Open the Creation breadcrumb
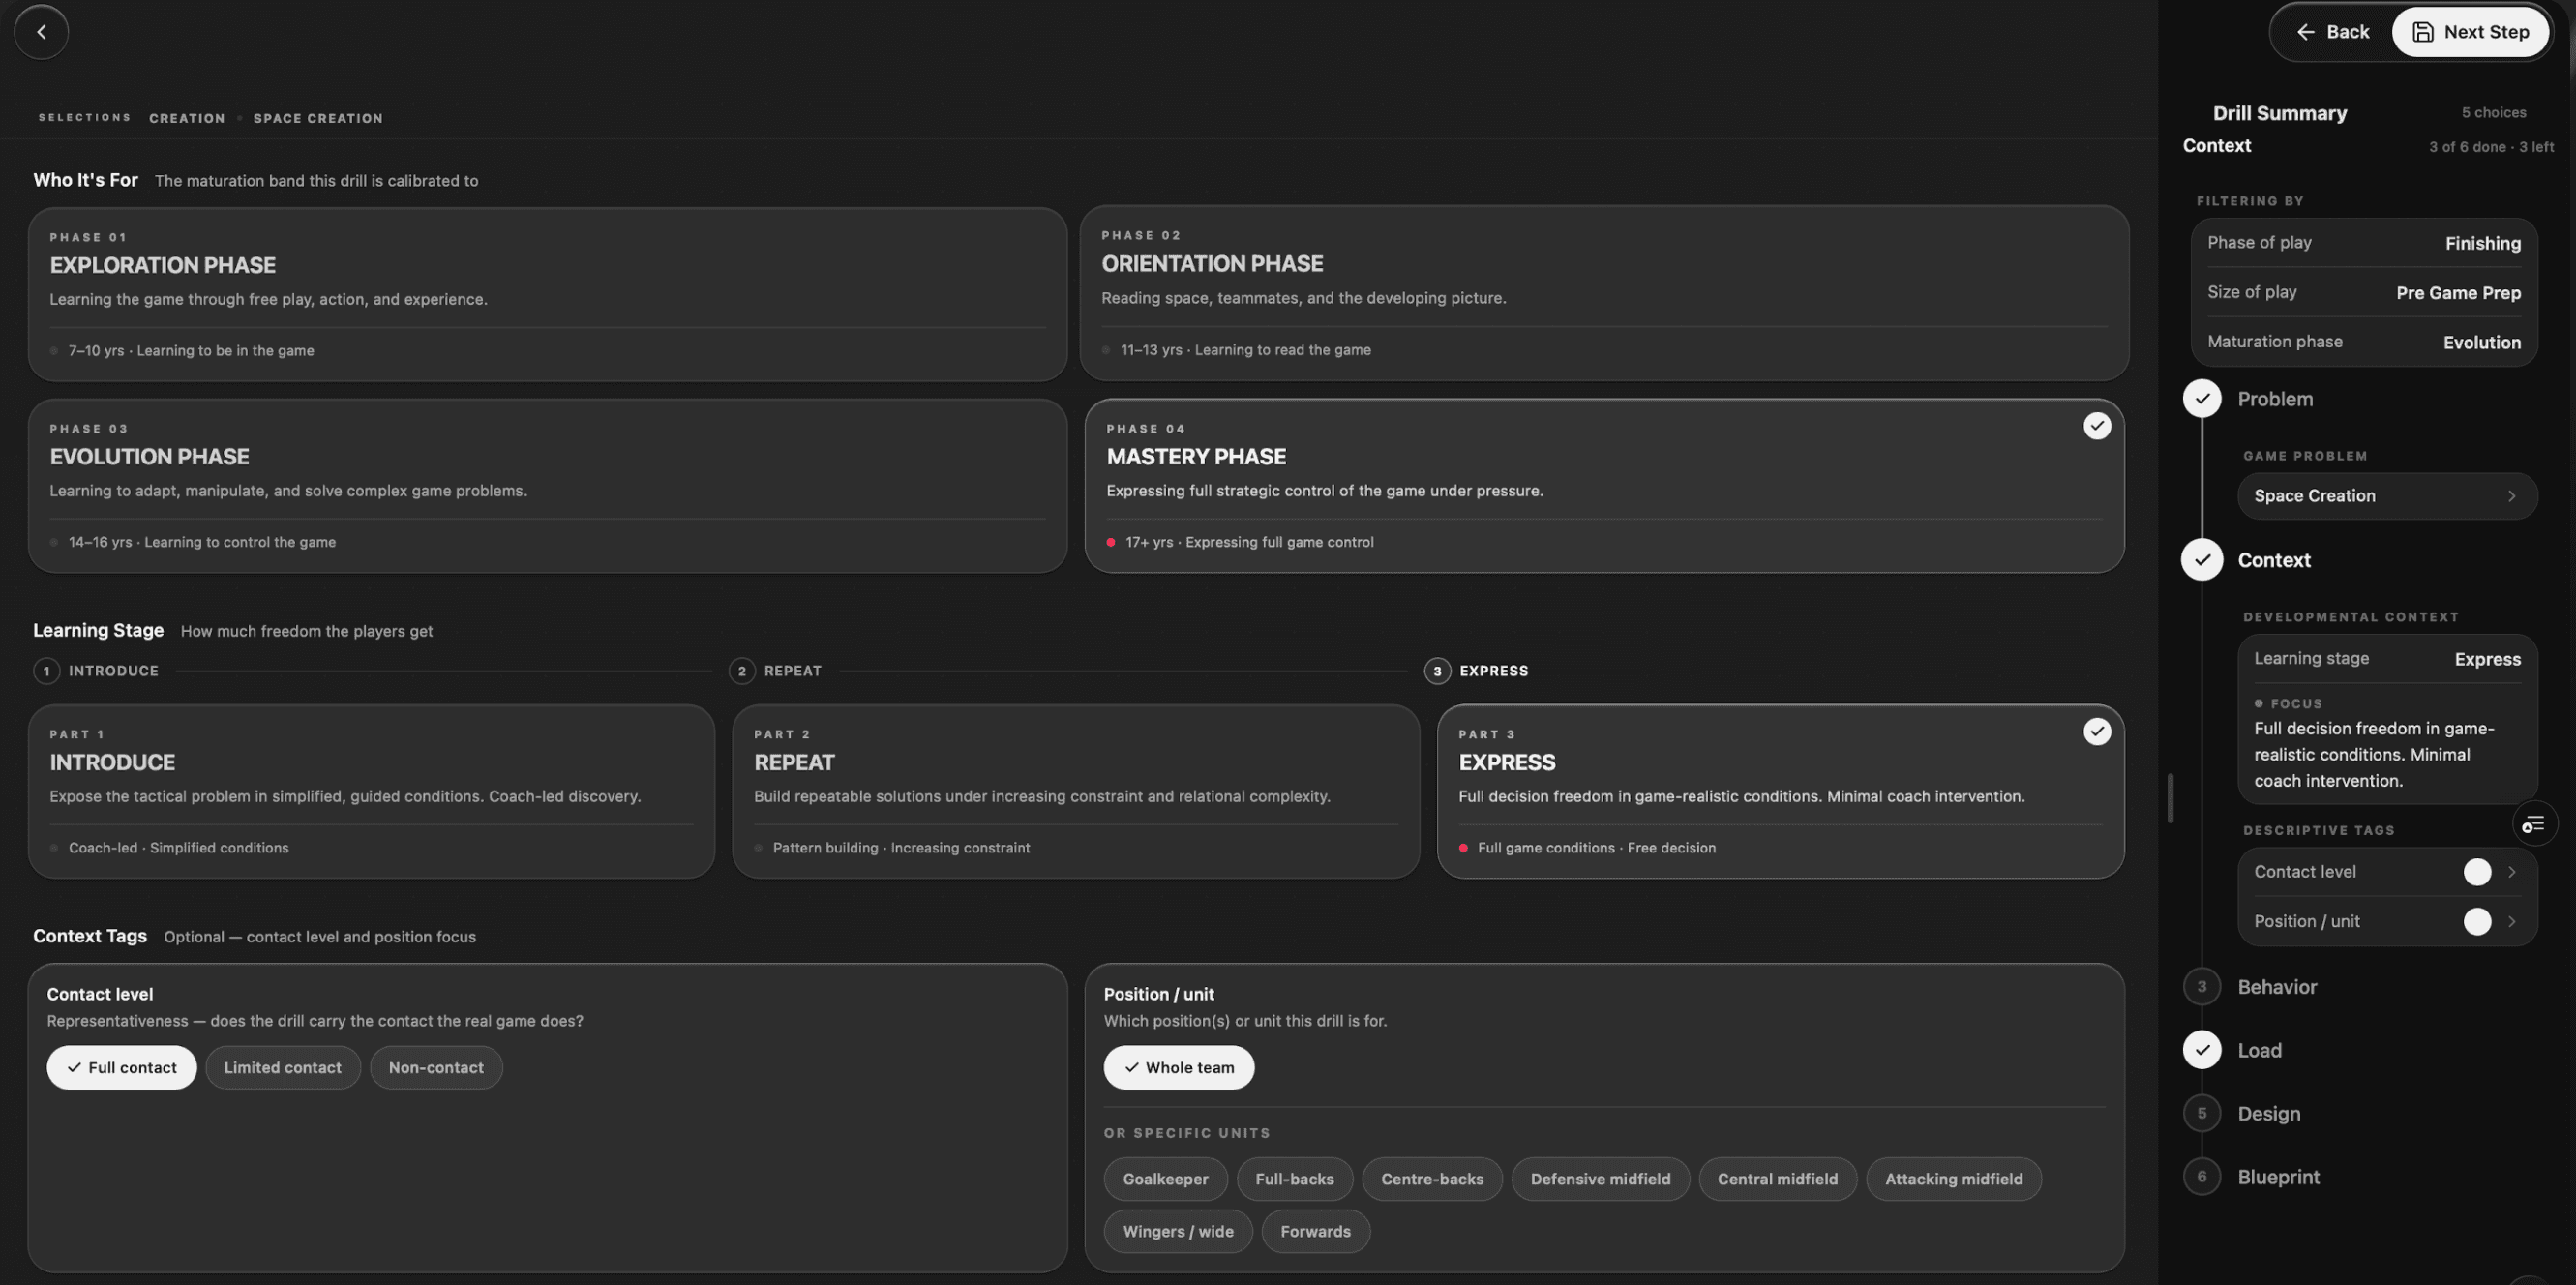Viewport: 2576px width, 1285px height. pos(187,118)
